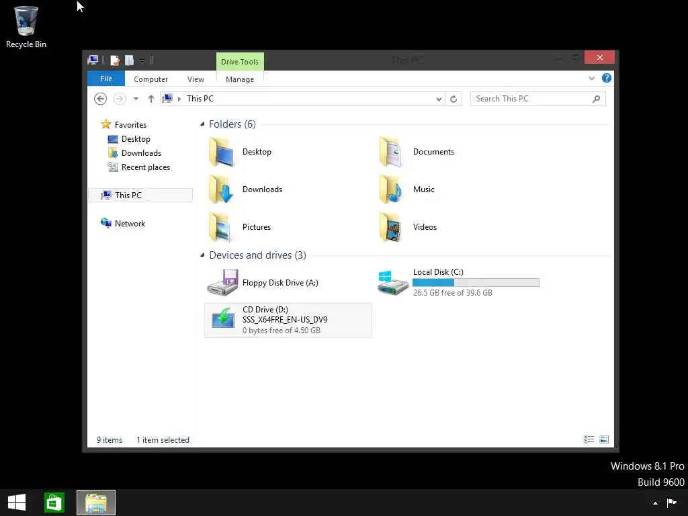Viewport: 688px width, 516px height.
Task: Click the Forward navigation arrow
Action: point(120,99)
